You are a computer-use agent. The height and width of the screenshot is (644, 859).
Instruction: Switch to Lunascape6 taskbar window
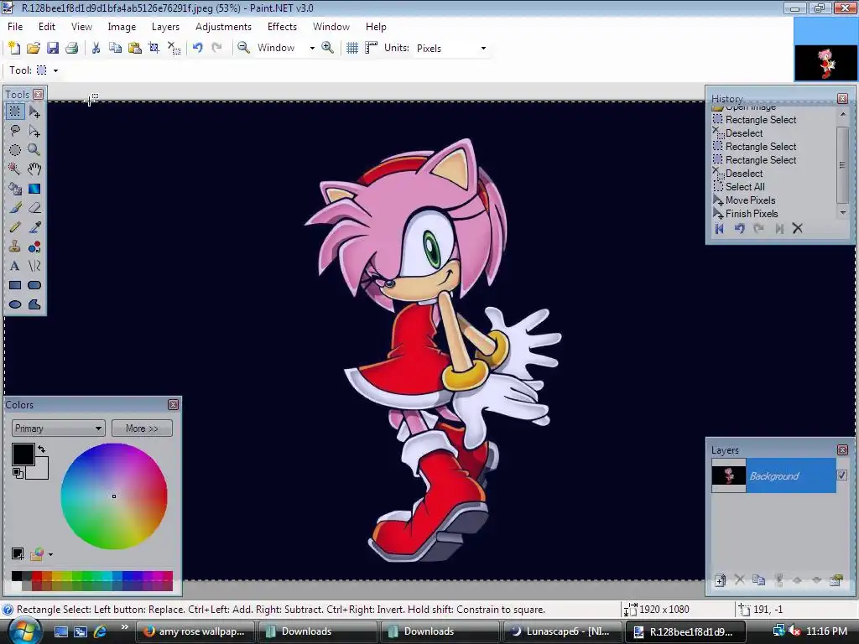[561, 631]
